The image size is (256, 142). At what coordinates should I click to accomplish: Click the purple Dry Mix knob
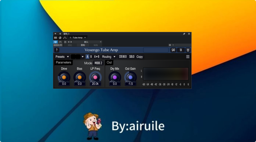pyautogui.click(x=115, y=77)
